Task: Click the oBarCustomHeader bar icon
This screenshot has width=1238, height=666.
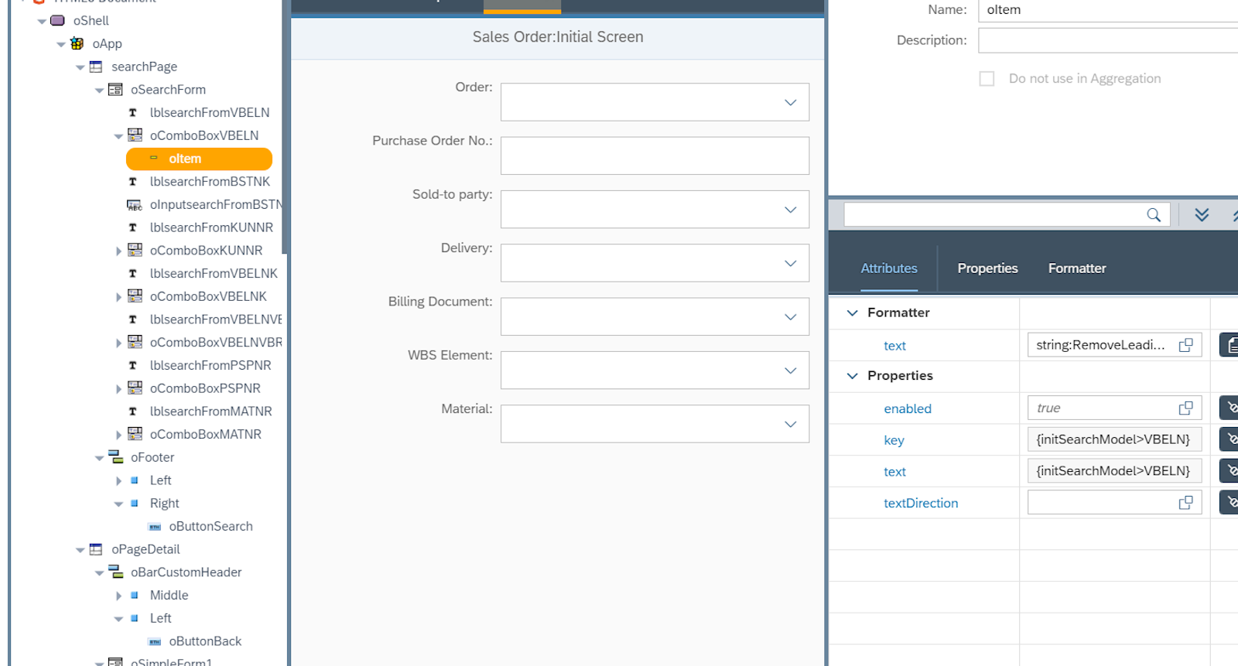Action: pyautogui.click(x=115, y=572)
